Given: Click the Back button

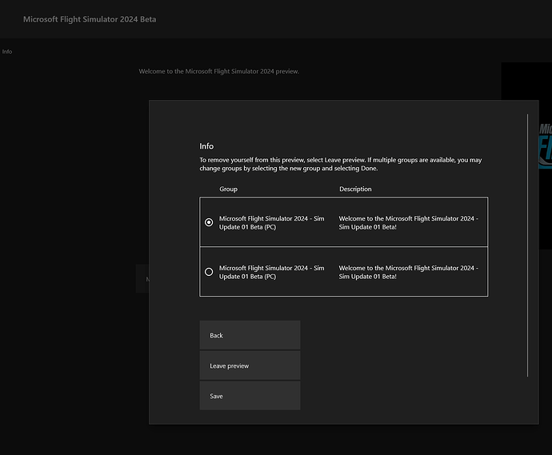Looking at the screenshot, I should [250, 335].
